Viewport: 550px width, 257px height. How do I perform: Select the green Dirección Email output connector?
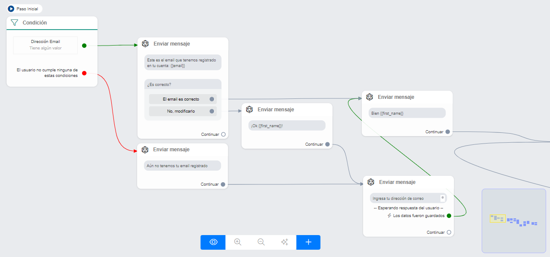tap(84, 46)
